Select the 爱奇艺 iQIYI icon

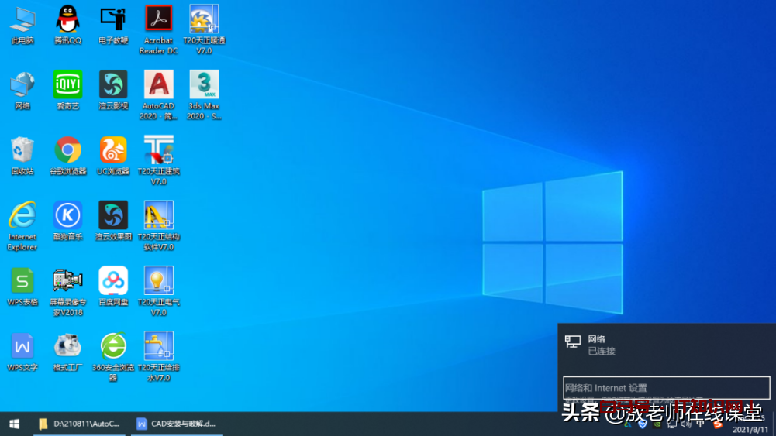(x=67, y=85)
